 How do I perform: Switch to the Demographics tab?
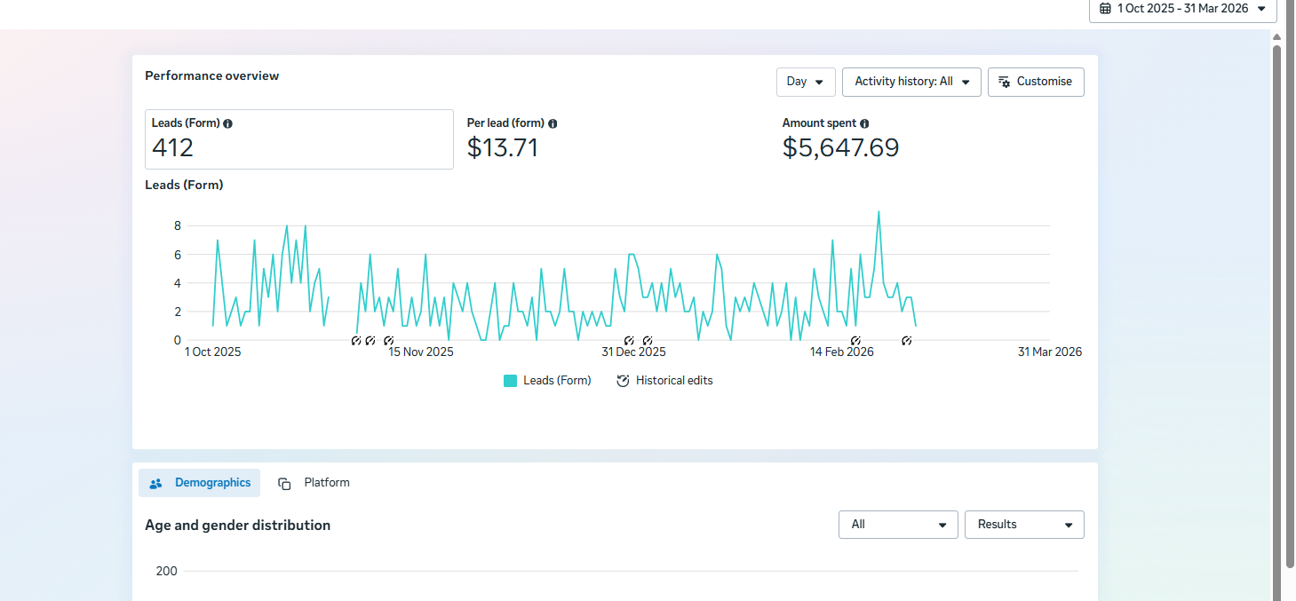coord(200,483)
